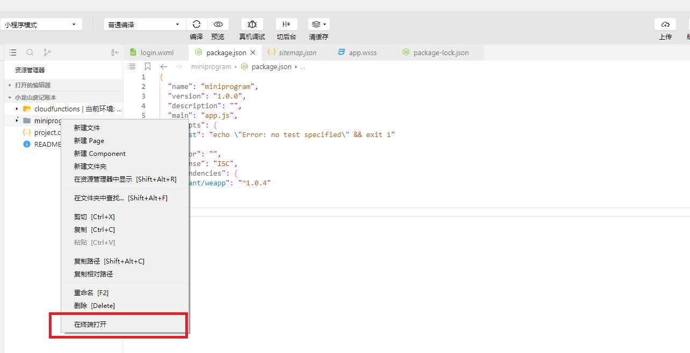Click the echo error test script string
The image size is (690, 353).
(x=302, y=134)
